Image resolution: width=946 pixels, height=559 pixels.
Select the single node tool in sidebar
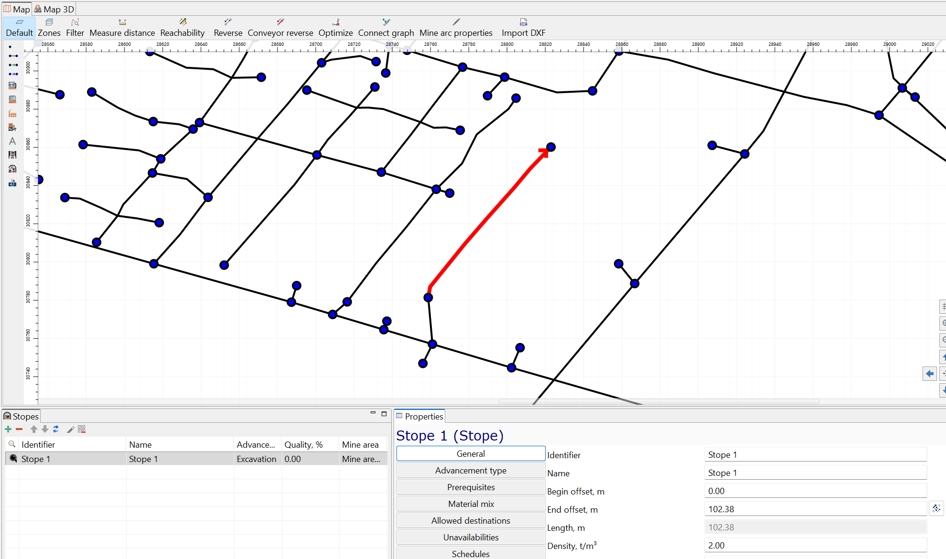click(x=11, y=47)
